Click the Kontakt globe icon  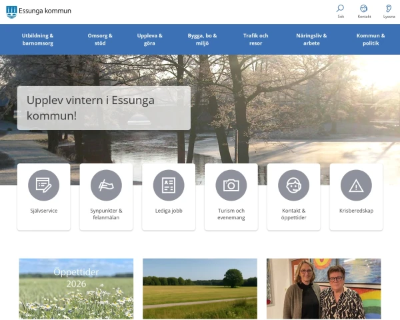364,9
